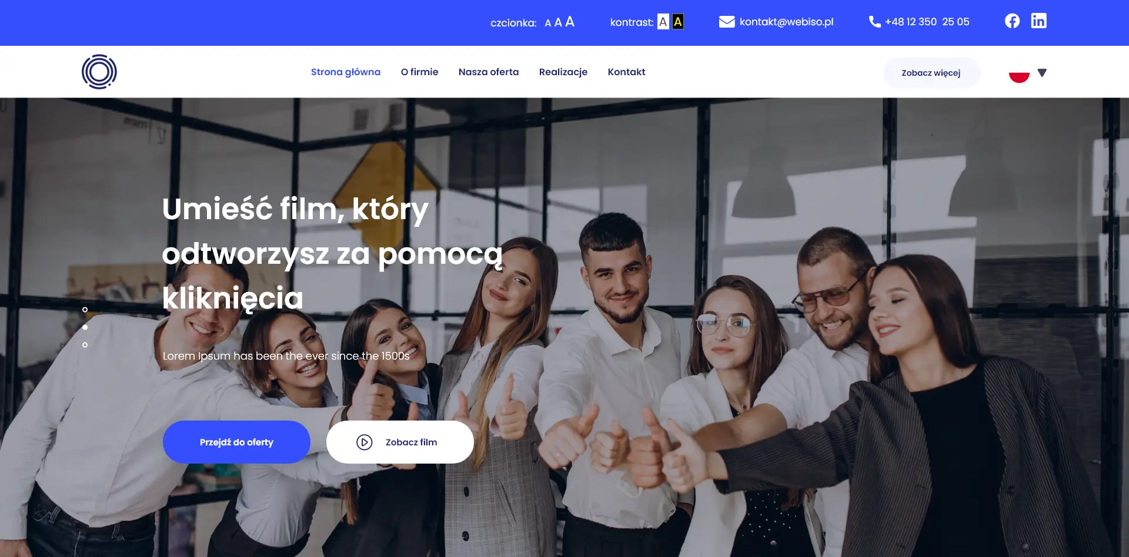1129x557 pixels.
Task: Open the LinkedIn icon link
Action: coord(1038,21)
